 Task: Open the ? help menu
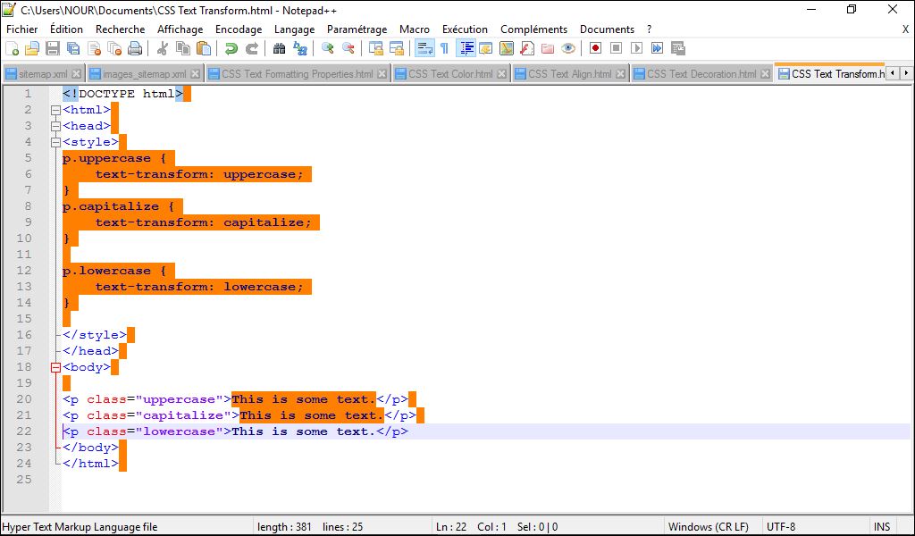[x=650, y=29]
